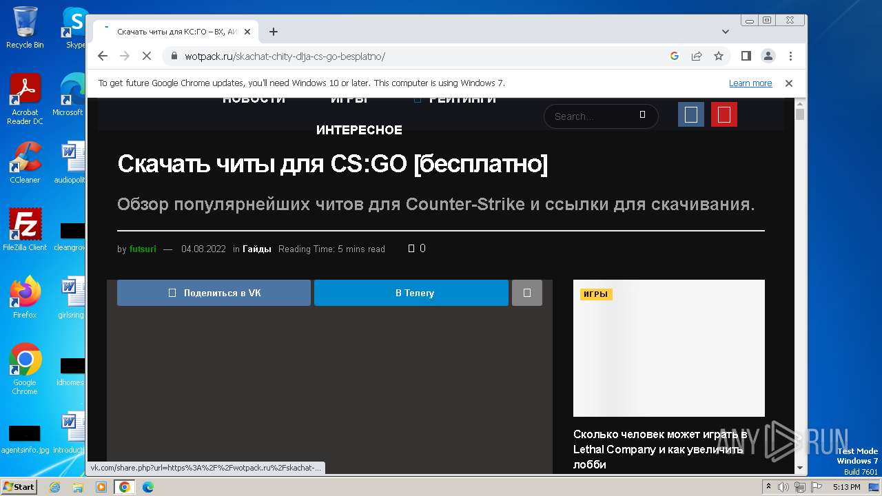Select agentsinfo.jpg desktop file
Screen dimensions: 882x496
click(25, 440)
